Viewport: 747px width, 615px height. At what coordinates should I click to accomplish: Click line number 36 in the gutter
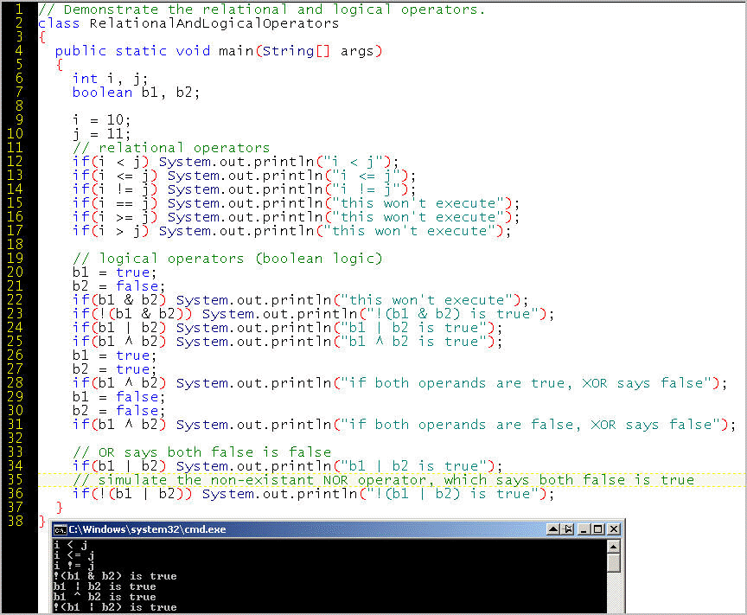[16, 493]
